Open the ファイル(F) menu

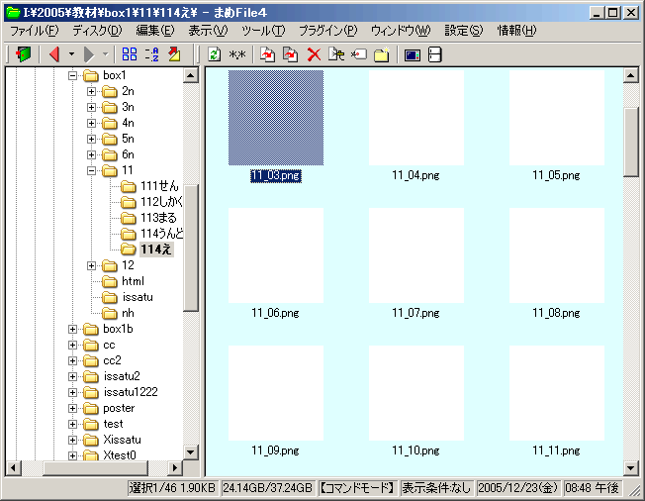[x=35, y=31]
